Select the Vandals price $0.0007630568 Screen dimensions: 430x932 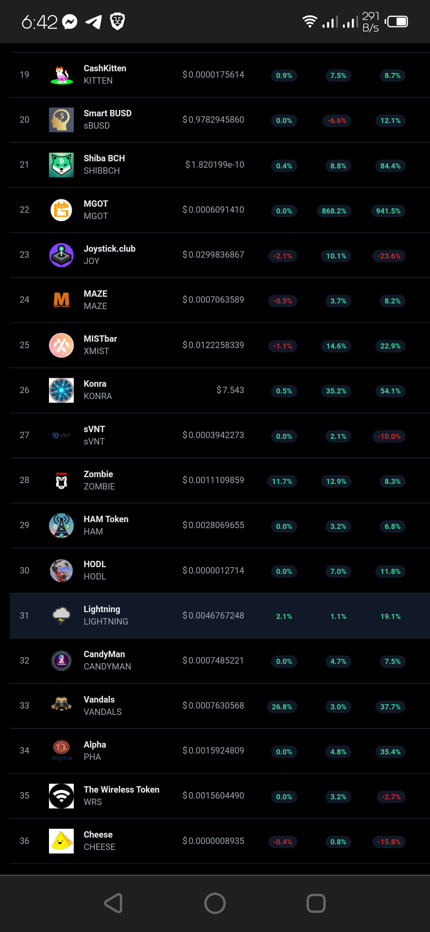point(213,705)
